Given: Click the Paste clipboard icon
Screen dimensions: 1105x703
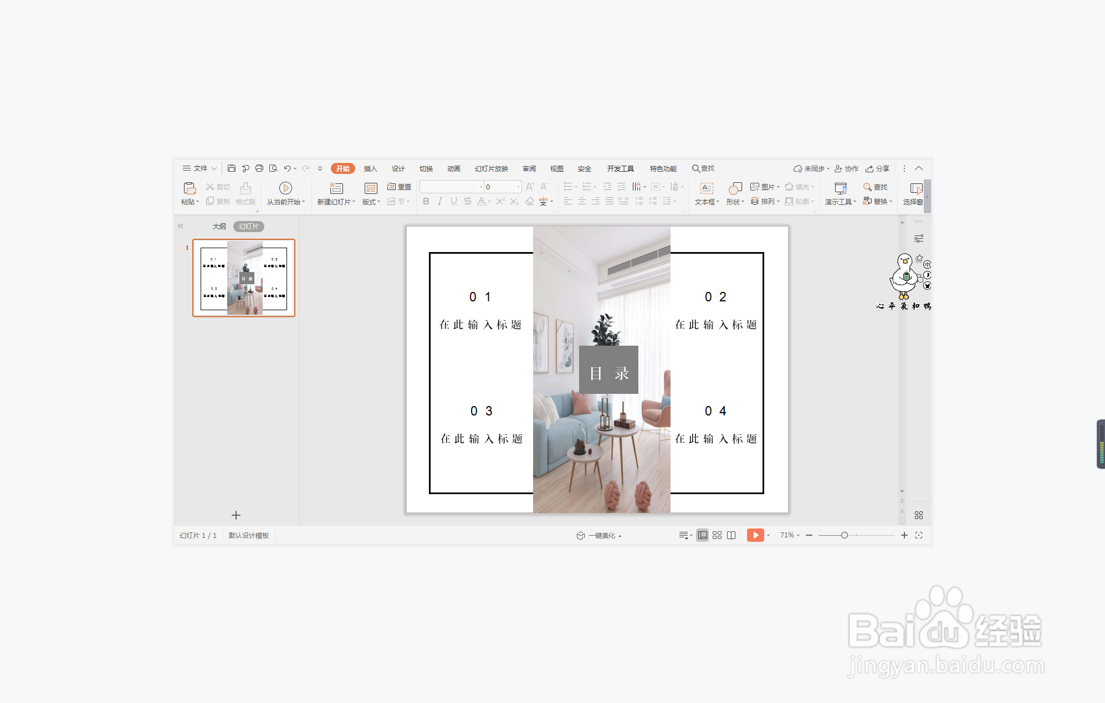Looking at the screenshot, I should (x=190, y=188).
